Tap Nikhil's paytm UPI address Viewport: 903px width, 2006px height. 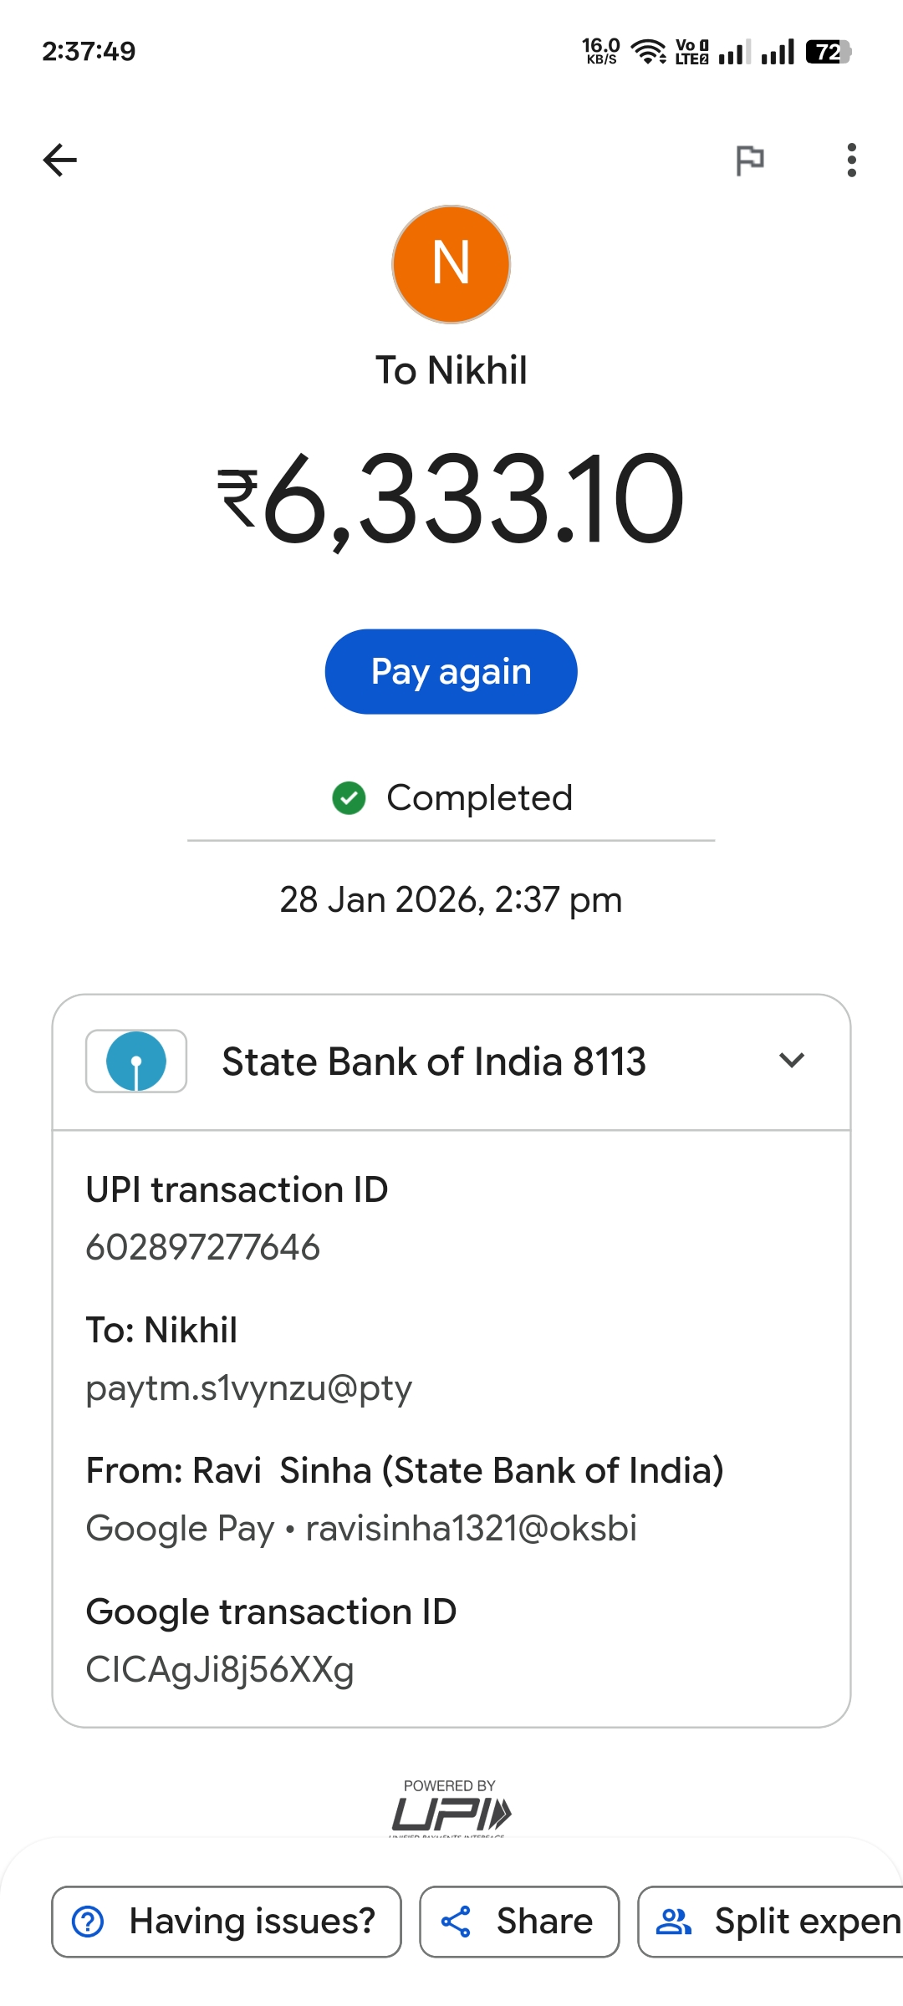[x=249, y=1387]
